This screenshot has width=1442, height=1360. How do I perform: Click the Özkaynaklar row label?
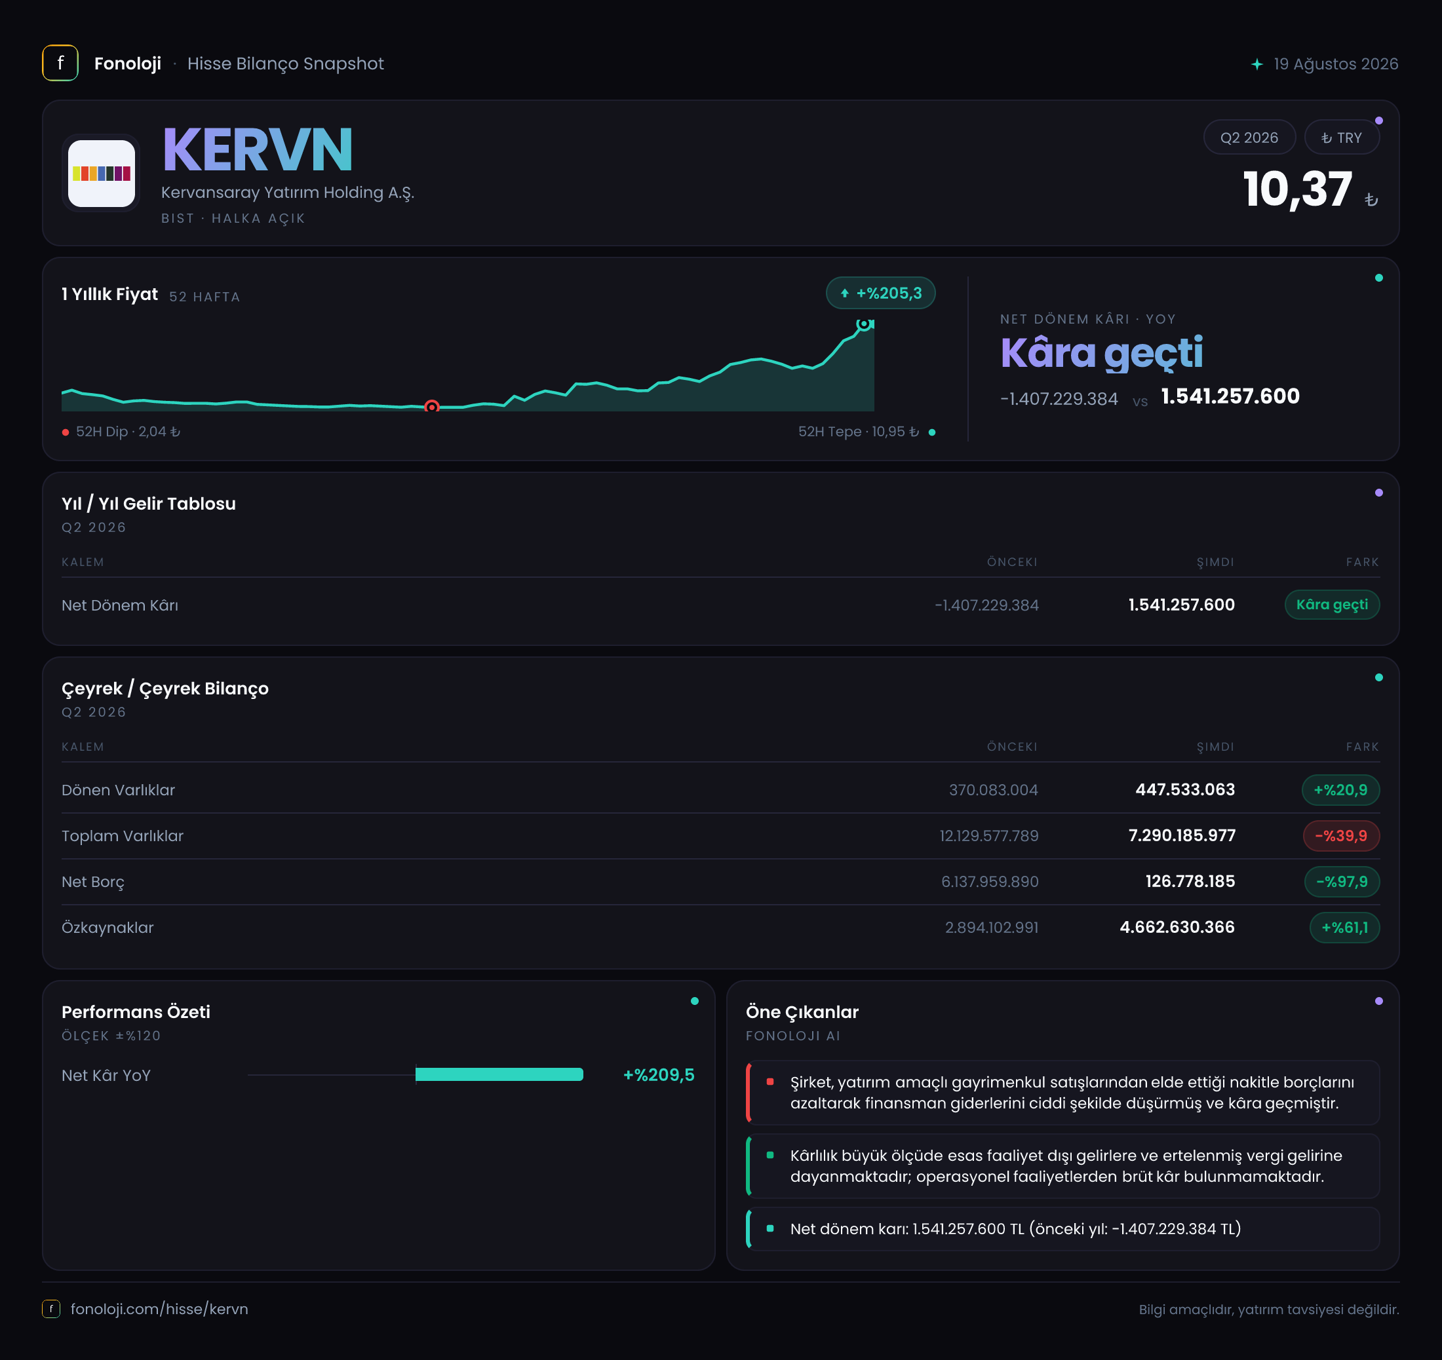pos(107,927)
